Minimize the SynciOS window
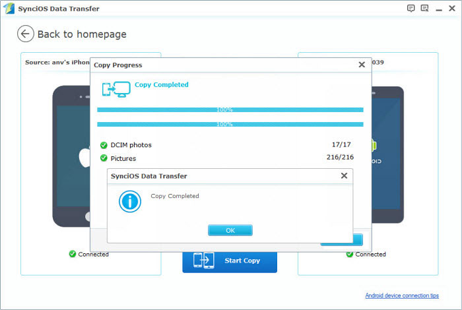 pyautogui.click(x=439, y=10)
